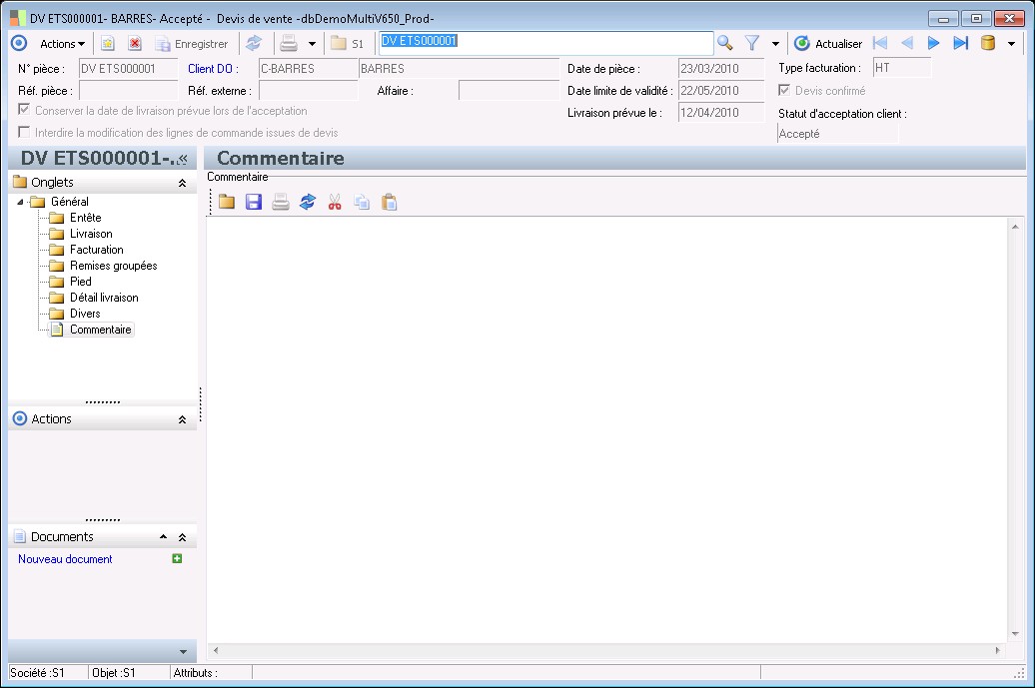This screenshot has width=1035, height=688.
Task: Open the Facturation tree item
Action: (96, 250)
